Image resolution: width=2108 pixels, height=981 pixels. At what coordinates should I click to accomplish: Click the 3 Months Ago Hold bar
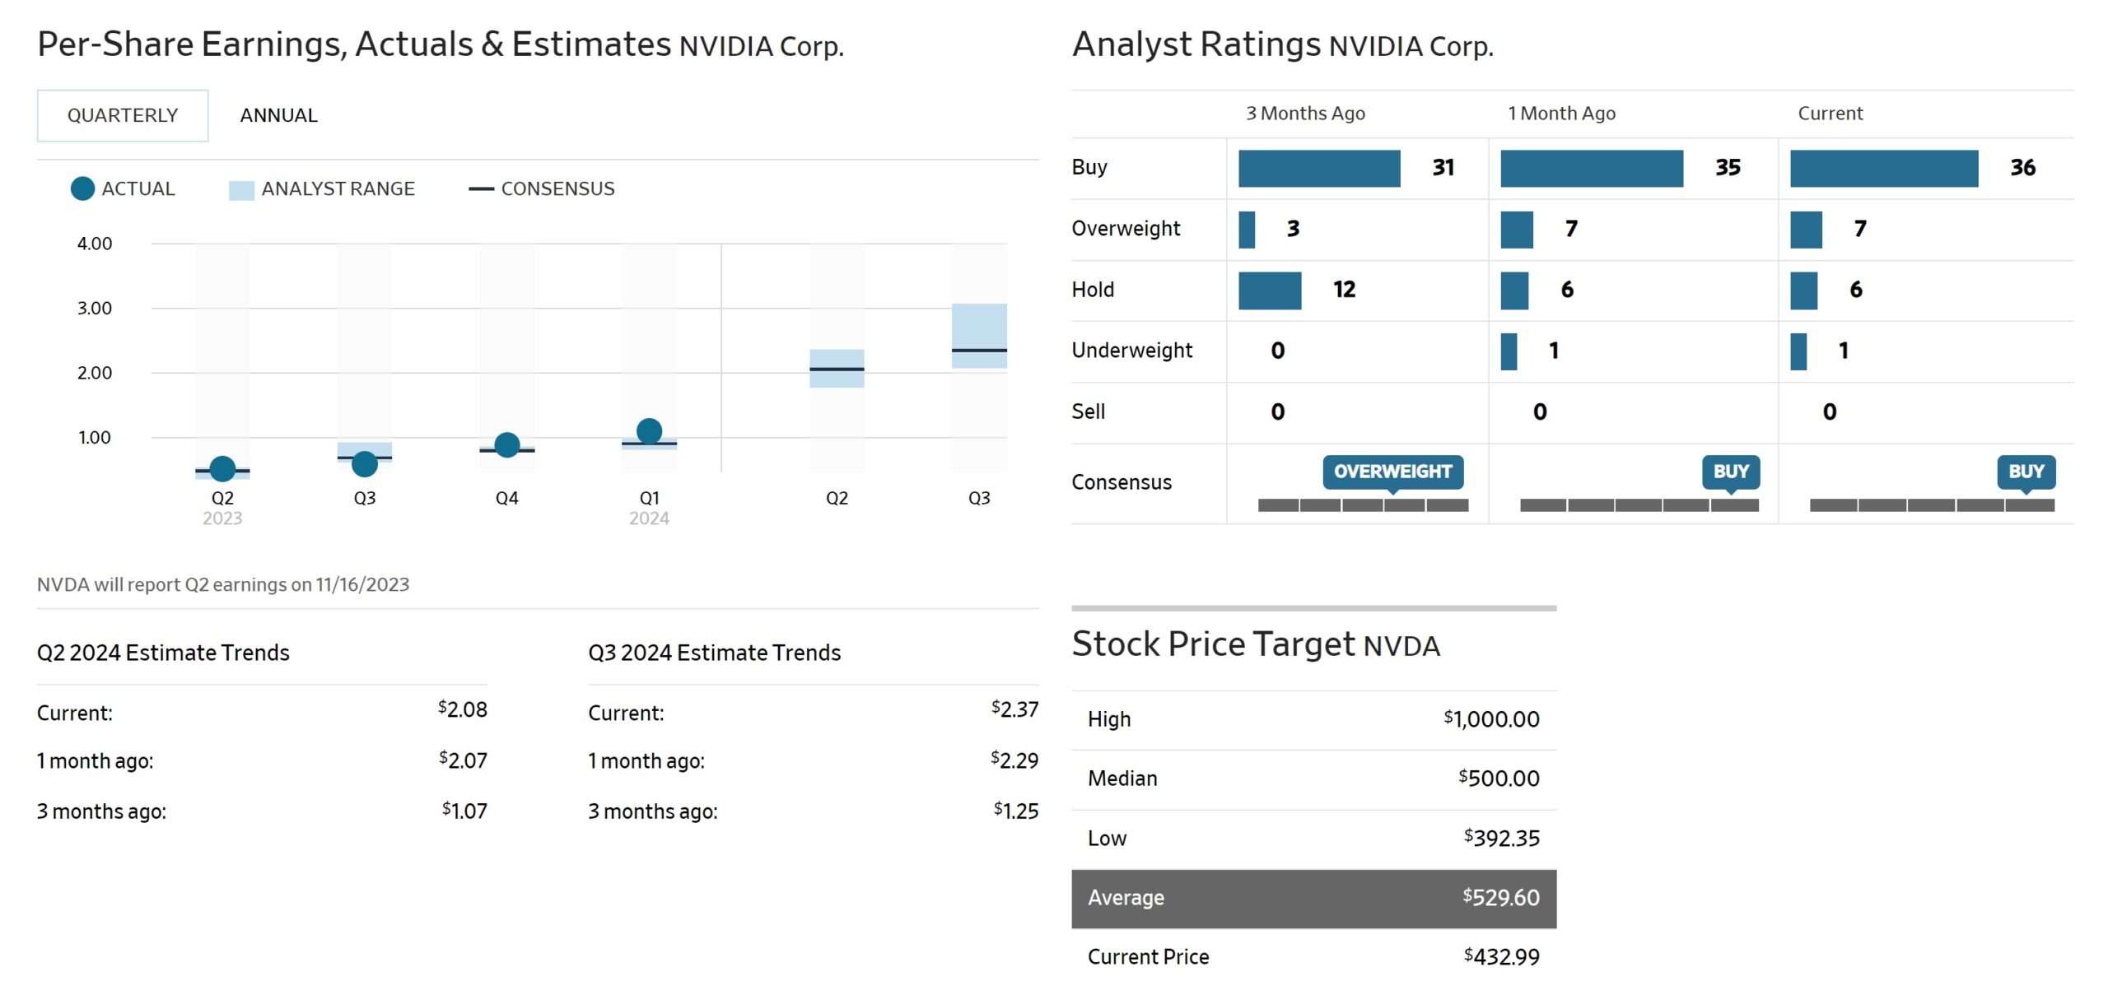click(1269, 290)
